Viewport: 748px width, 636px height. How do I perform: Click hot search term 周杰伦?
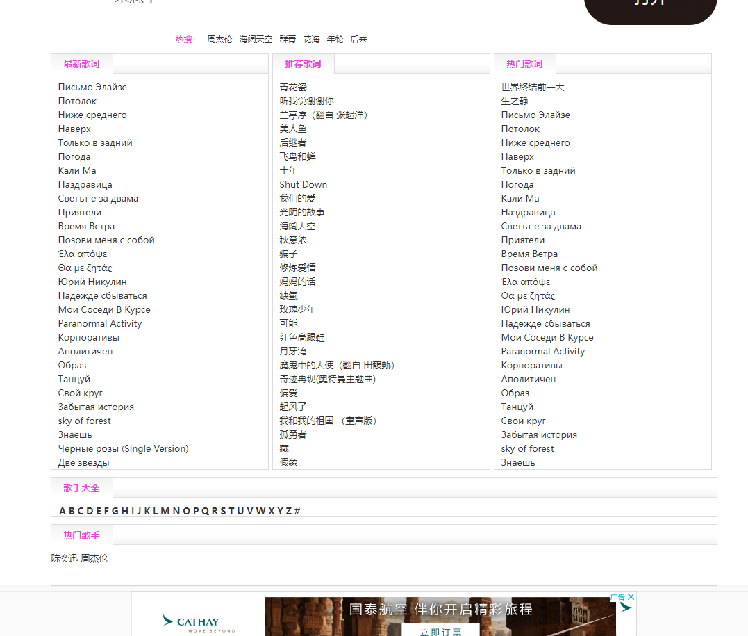219,40
